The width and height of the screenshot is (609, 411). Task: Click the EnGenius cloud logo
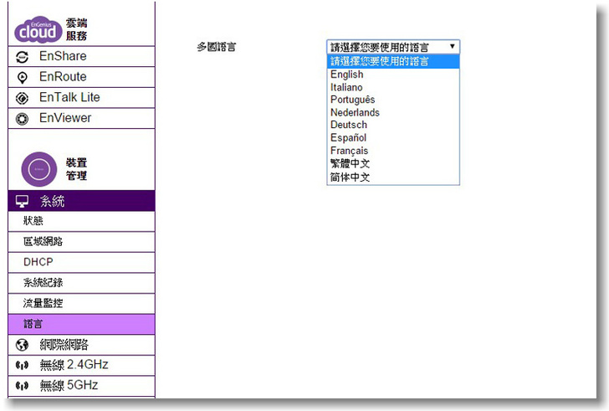click(38, 29)
